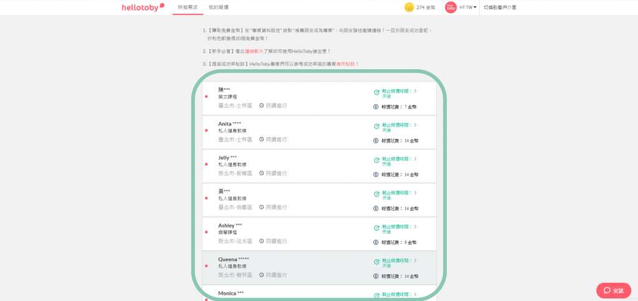Open the 交談 chat button
Image resolution: width=638 pixels, height=301 pixels.
tap(613, 290)
